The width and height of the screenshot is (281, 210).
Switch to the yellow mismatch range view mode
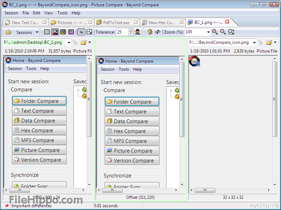(x=63, y=32)
